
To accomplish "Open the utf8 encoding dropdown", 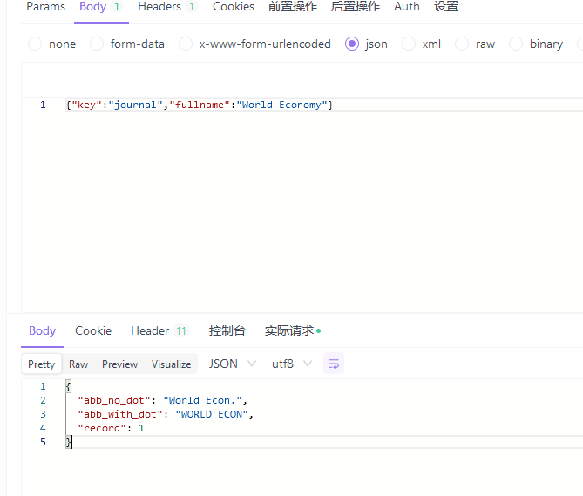I will point(292,364).
